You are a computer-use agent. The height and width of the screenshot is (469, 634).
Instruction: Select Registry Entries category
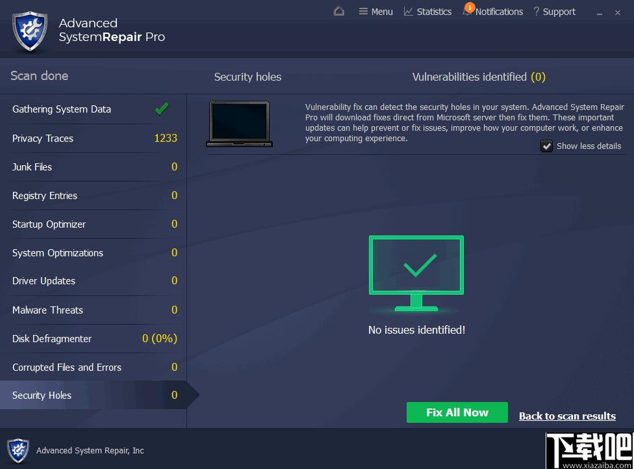click(94, 196)
